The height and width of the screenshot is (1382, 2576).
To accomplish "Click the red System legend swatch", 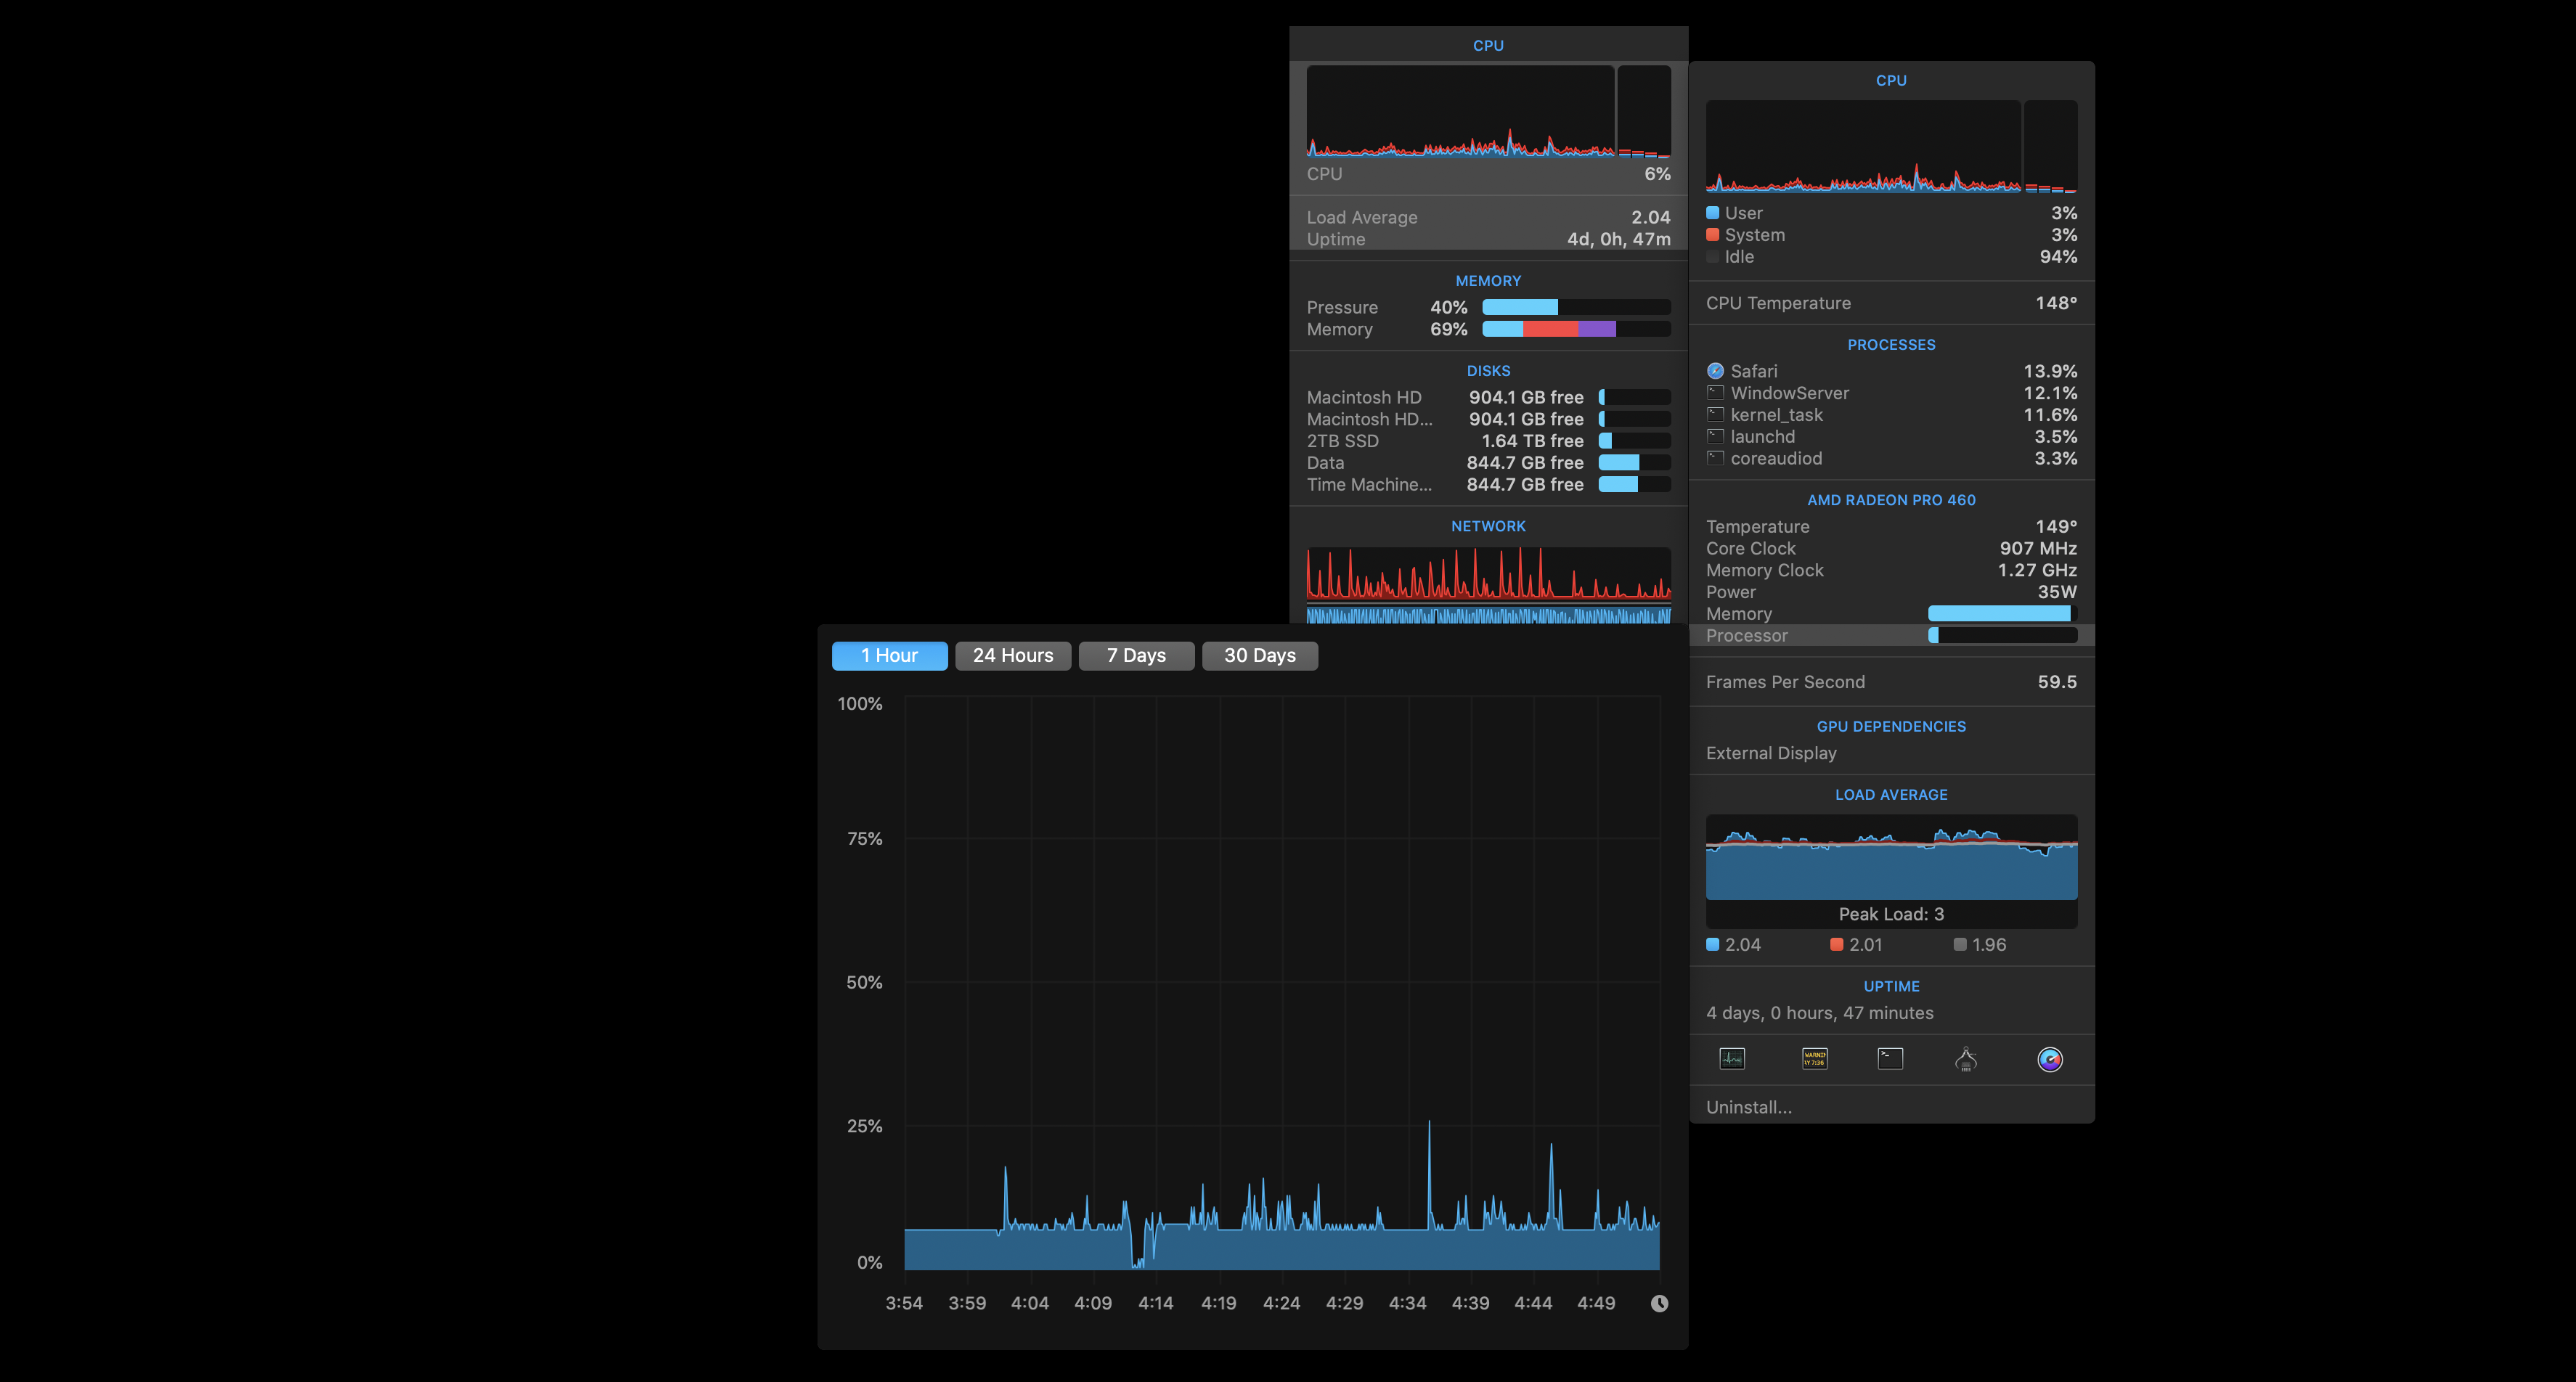I will coord(1713,235).
